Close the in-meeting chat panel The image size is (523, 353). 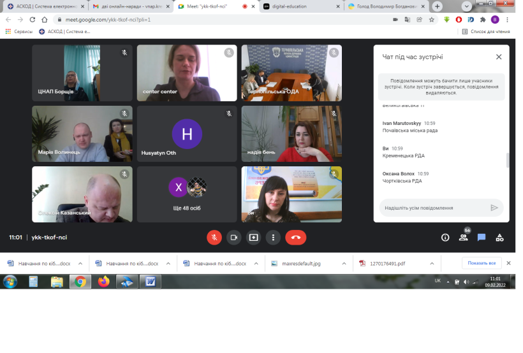click(x=499, y=57)
